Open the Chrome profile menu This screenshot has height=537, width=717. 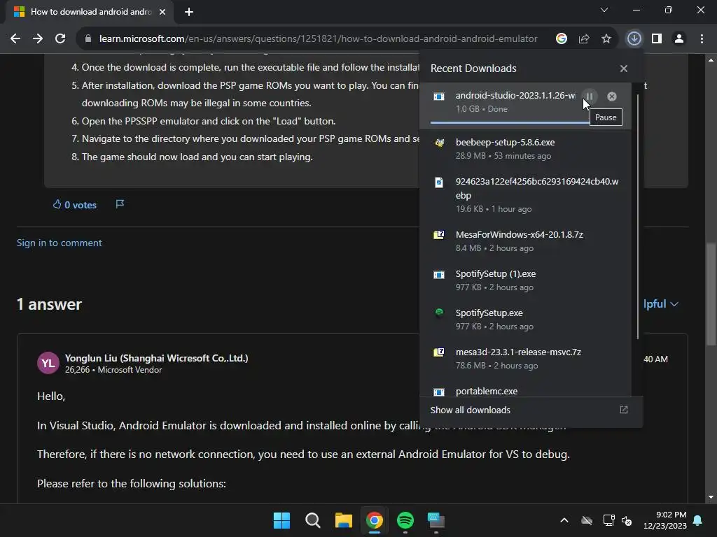[679, 39]
